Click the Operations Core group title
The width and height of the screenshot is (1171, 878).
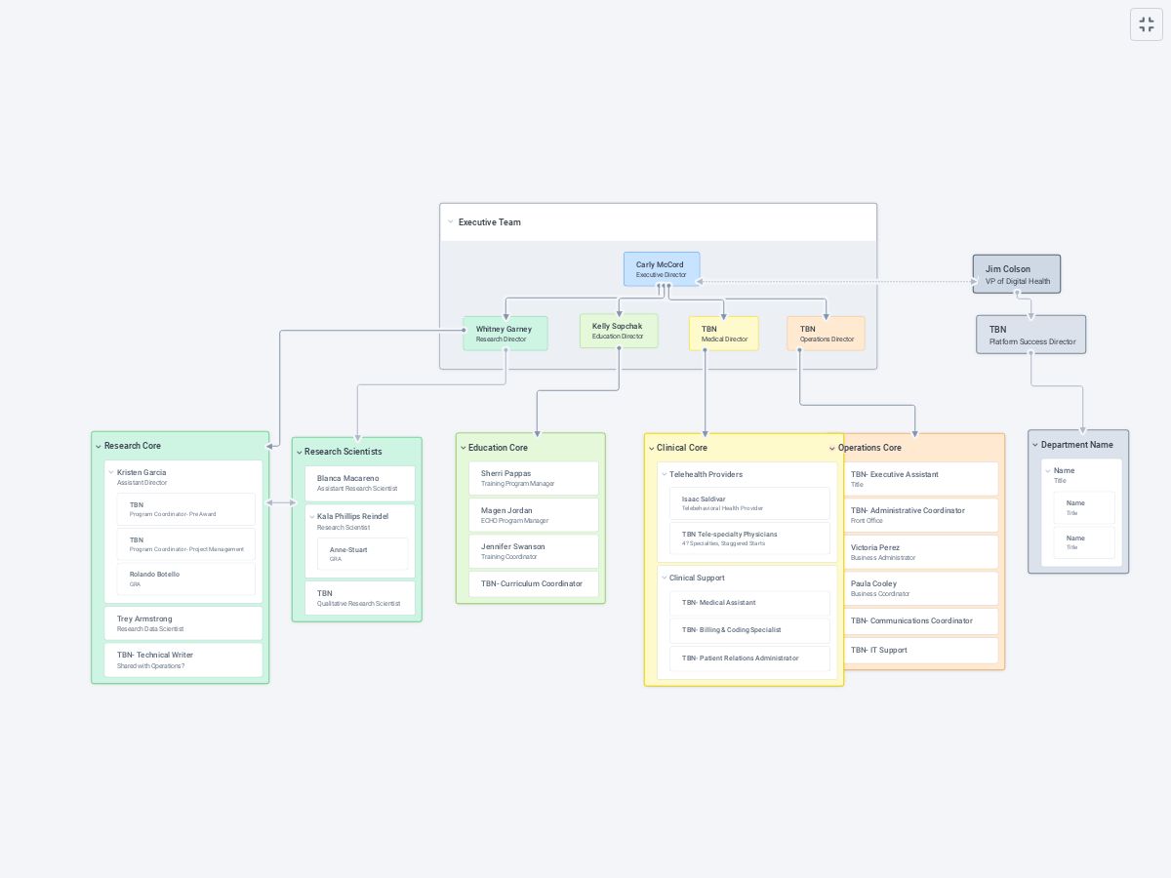869,448
